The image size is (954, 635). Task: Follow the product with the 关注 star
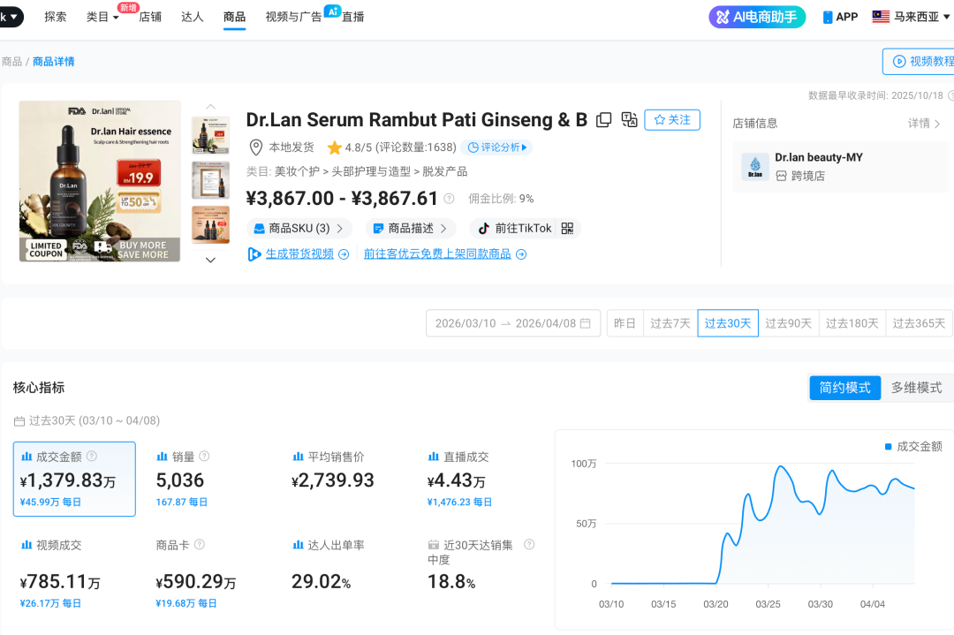coord(672,119)
